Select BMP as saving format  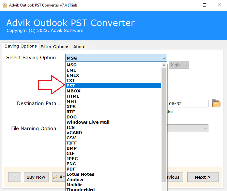(113, 148)
